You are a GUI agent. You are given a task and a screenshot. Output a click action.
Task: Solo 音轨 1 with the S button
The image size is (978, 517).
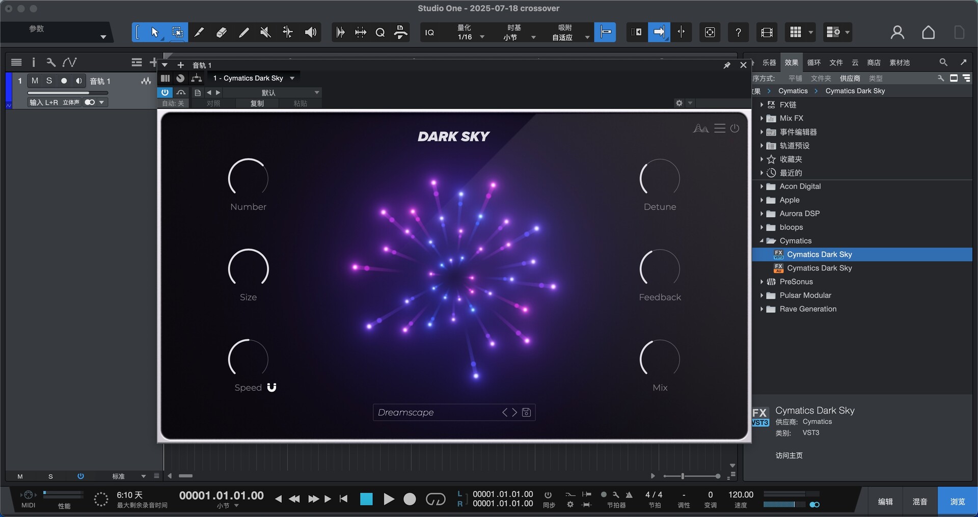(x=49, y=80)
